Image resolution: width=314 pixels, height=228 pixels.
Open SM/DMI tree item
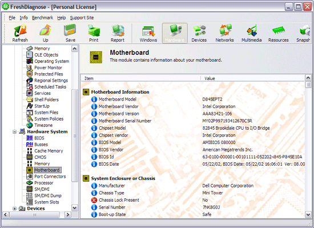(42, 189)
